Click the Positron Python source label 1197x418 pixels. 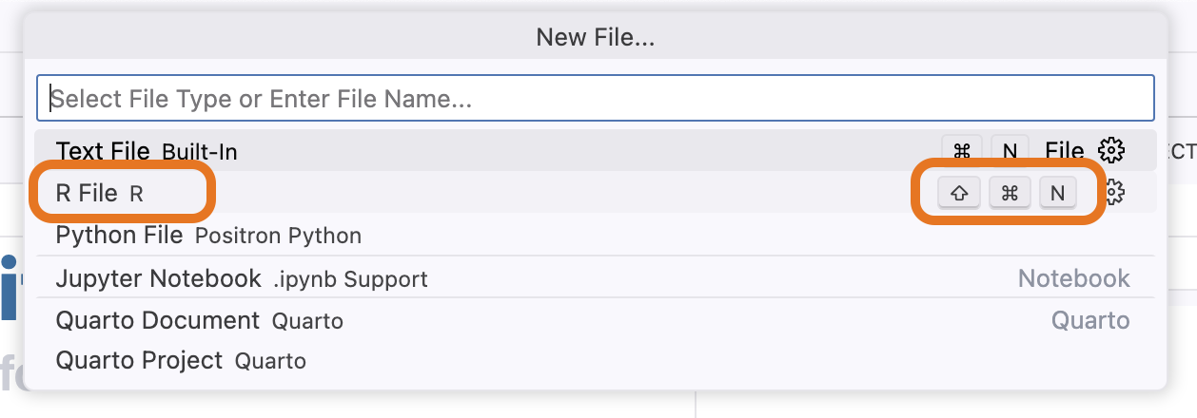(x=278, y=235)
